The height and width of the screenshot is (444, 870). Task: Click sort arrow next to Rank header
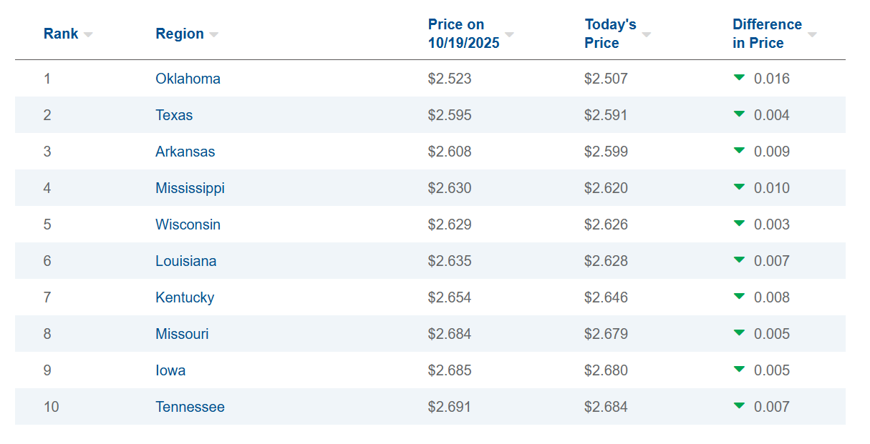click(x=88, y=34)
